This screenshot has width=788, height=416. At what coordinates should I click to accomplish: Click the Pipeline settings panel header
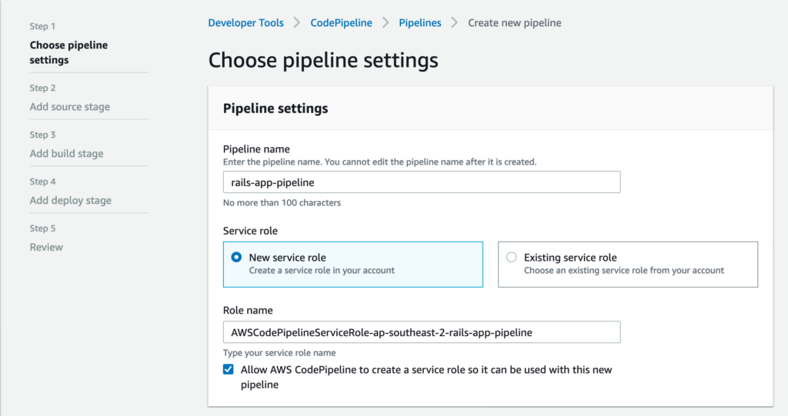click(490, 108)
